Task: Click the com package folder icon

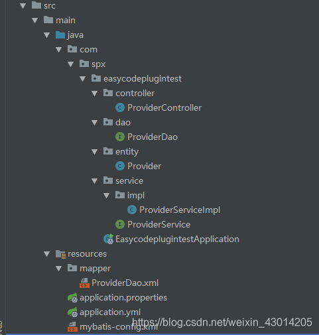Action: click(72, 49)
